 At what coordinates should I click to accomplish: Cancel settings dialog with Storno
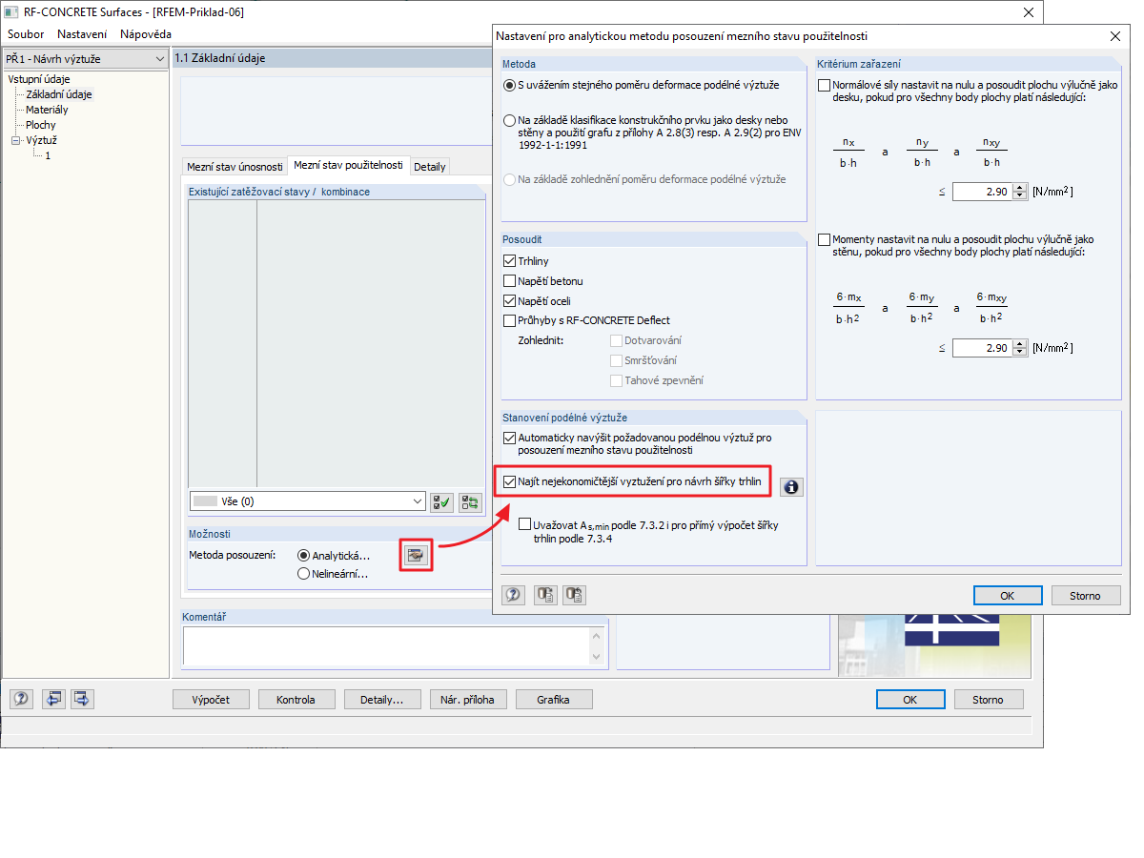pyautogui.click(x=1085, y=596)
